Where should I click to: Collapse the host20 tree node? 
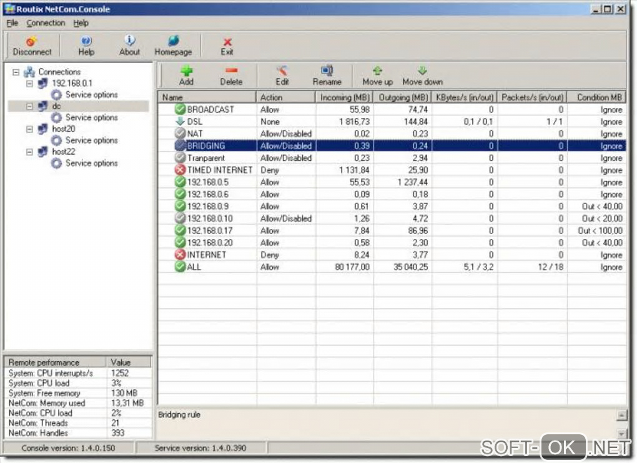(x=29, y=129)
